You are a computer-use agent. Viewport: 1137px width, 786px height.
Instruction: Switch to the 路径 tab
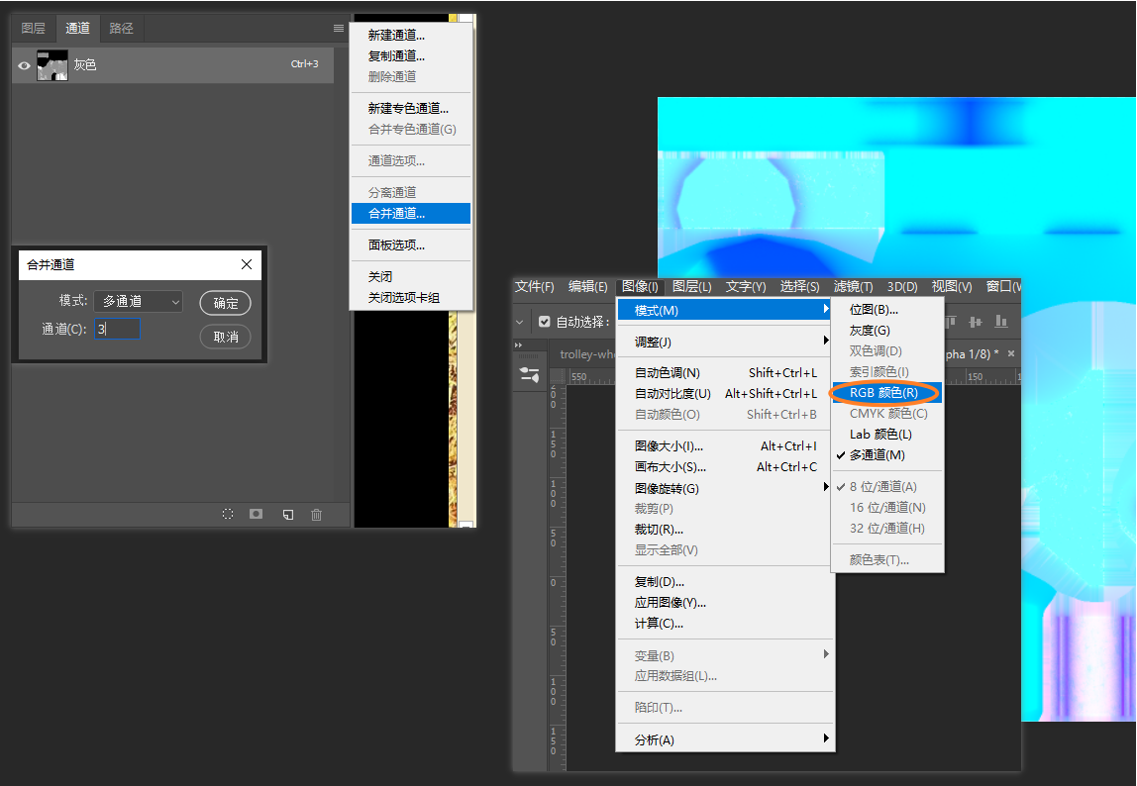(x=122, y=28)
